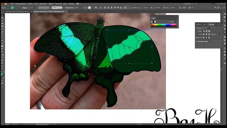
Task: Choose round join corner option
Action: [206, 34]
